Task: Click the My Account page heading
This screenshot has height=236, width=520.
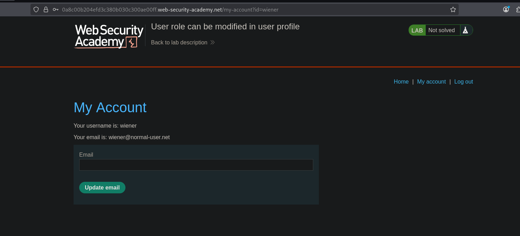Action: click(110, 108)
